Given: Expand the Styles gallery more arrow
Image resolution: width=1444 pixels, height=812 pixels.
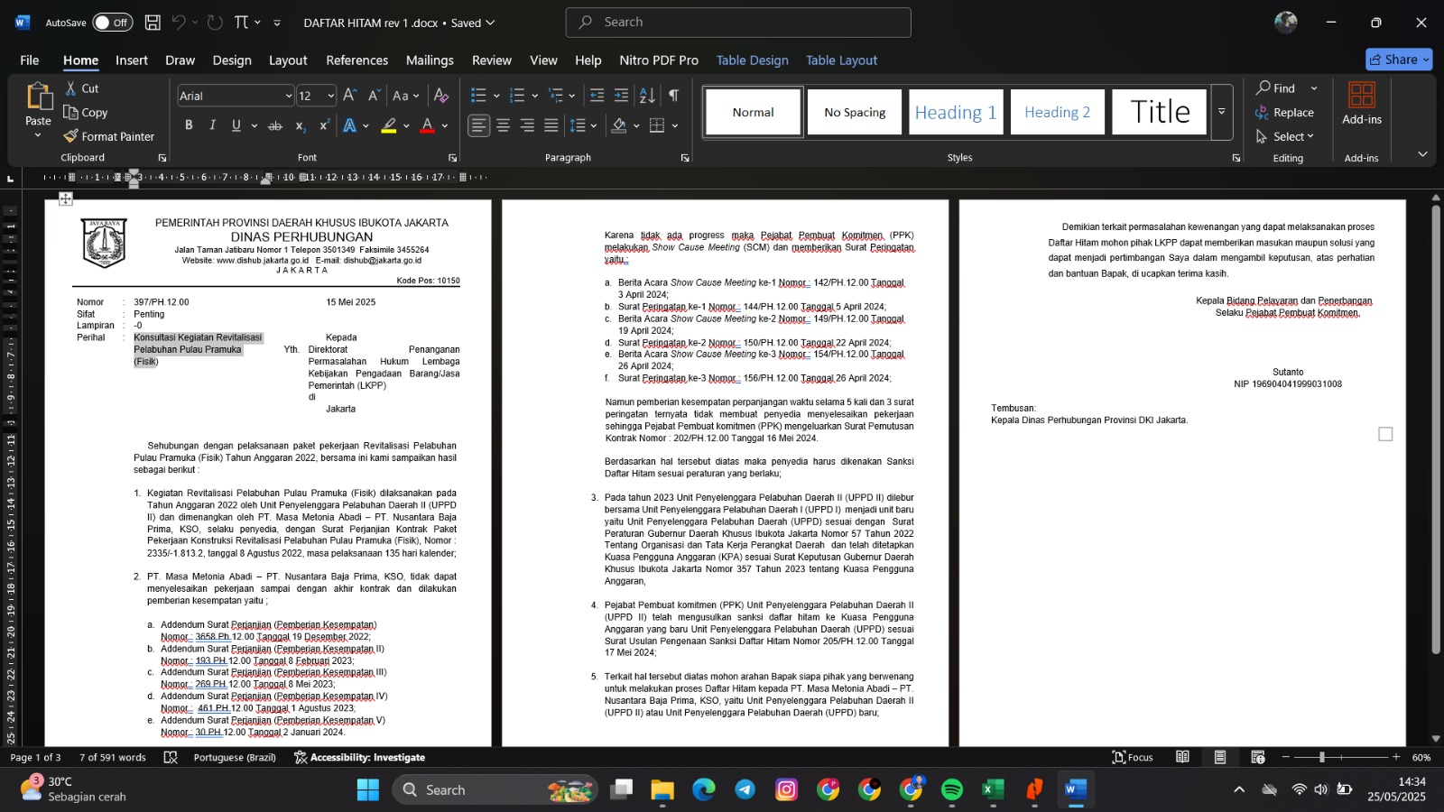Looking at the screenshot, I should pos(1221,112).
